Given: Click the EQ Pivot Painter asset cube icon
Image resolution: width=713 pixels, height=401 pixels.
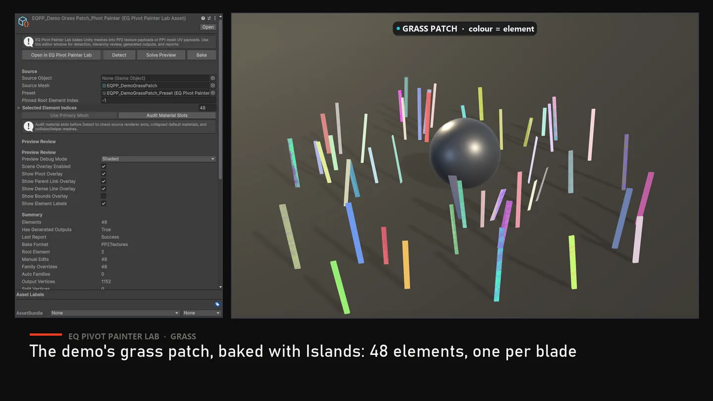Looking at the screenshot, I should click(x=23, y=21).
